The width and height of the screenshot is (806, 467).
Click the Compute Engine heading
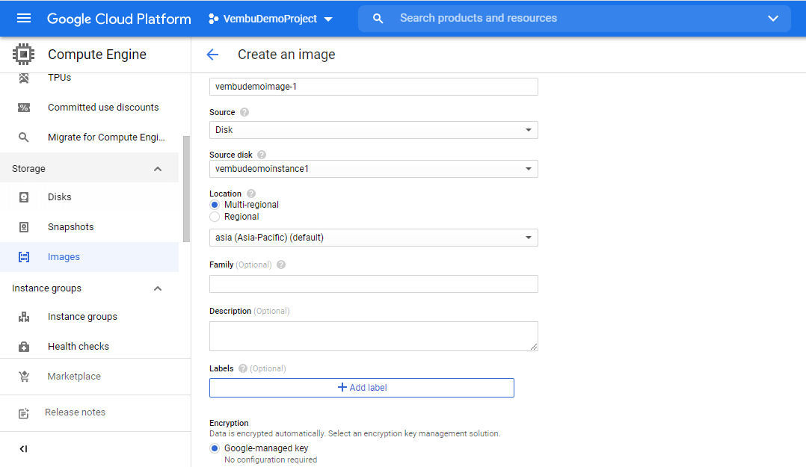tap(97, 55)
